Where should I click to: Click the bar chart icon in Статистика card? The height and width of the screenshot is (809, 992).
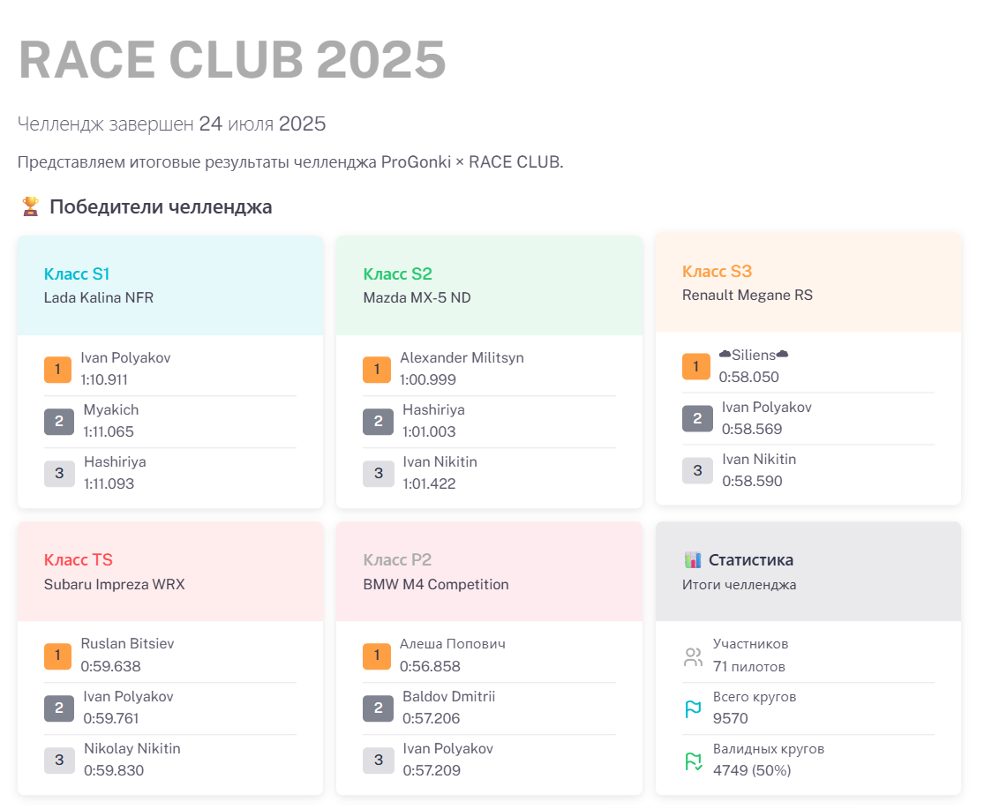pos(695,559)
